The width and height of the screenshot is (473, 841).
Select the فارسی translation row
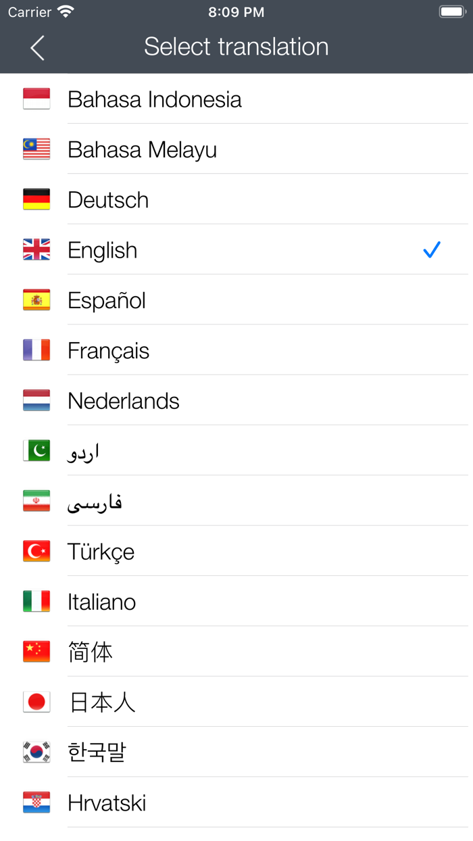click(x=95, y=502)
